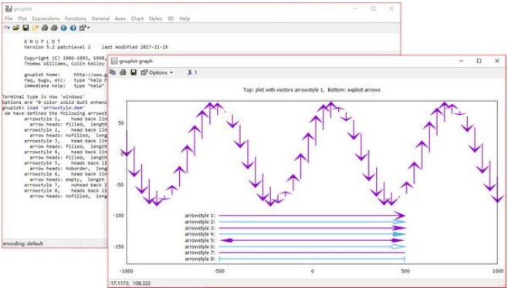Click the blue back arrow icon
The height and width of the screenshot is (288, 508).
[63, 28]
